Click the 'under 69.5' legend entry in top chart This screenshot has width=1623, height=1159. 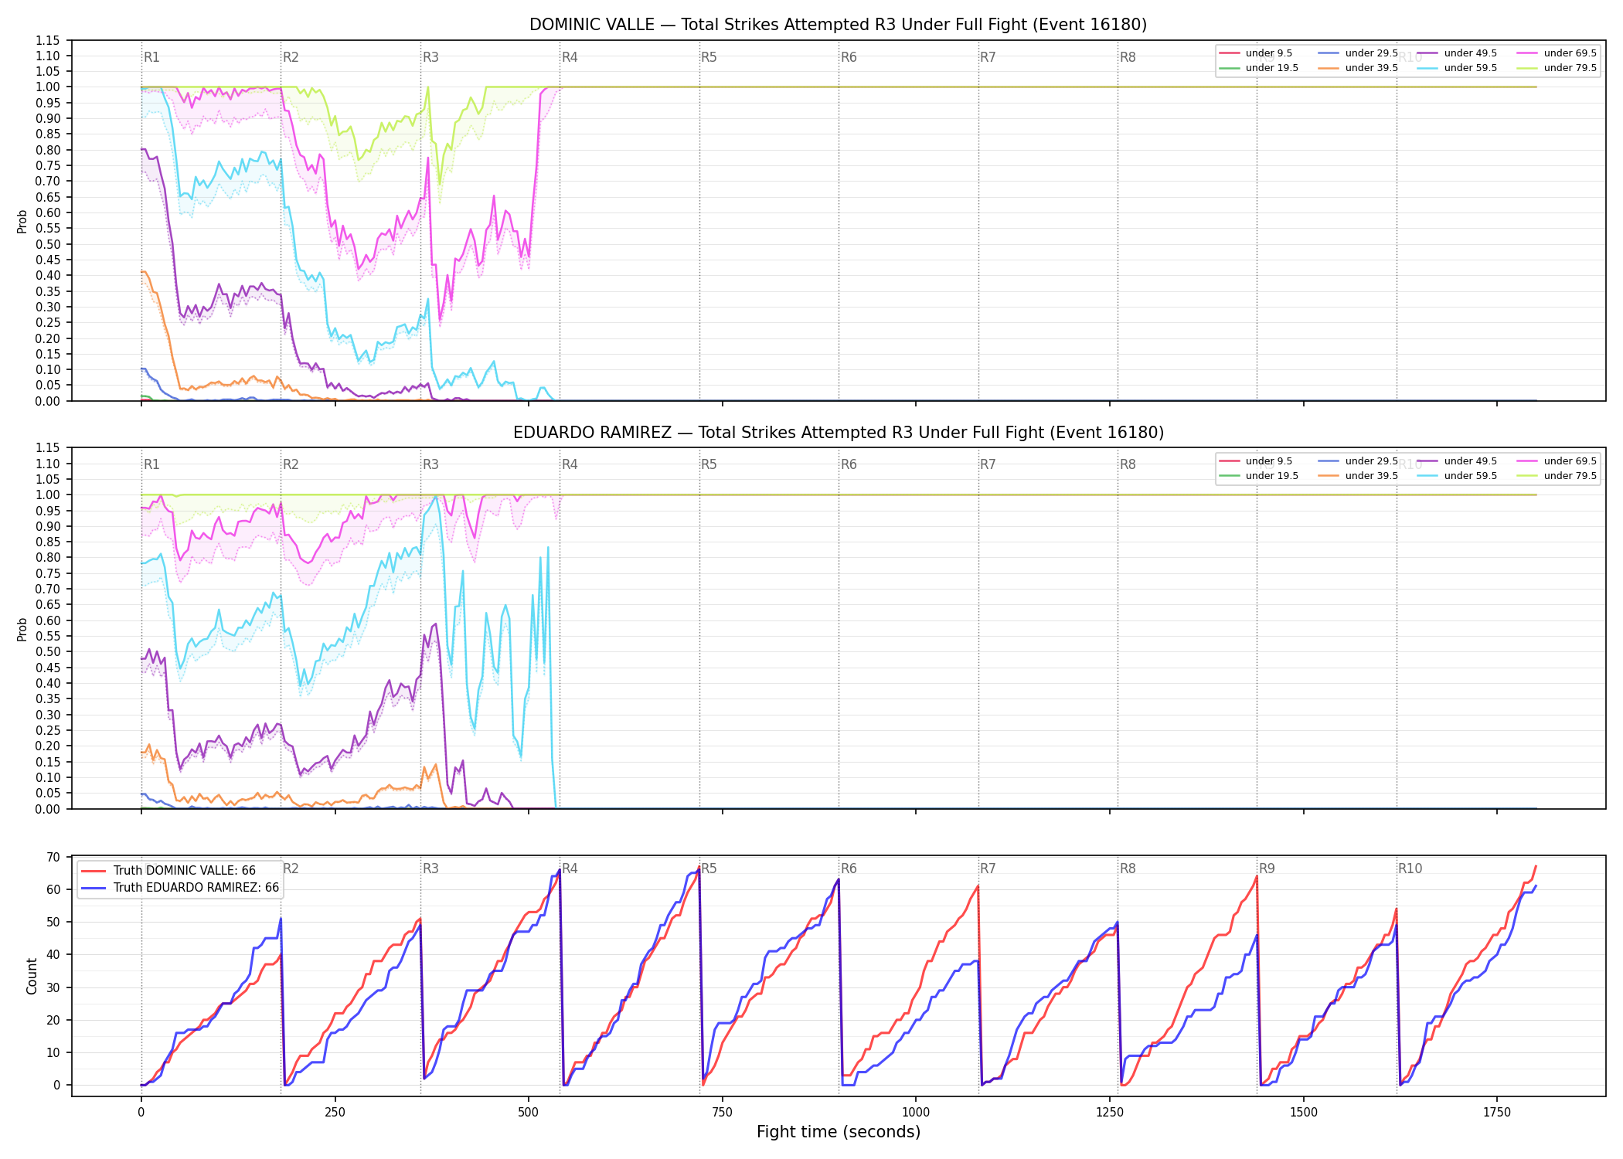click(1555, 53)
